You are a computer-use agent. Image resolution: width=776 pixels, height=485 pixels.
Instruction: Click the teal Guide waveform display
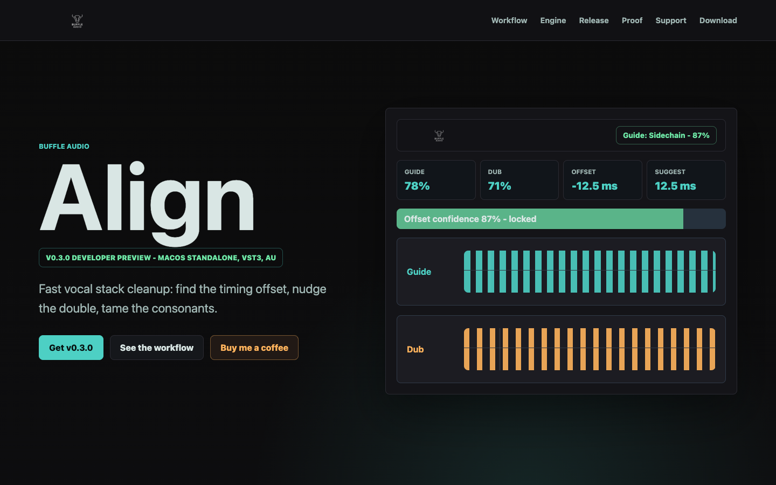point(590,272)
